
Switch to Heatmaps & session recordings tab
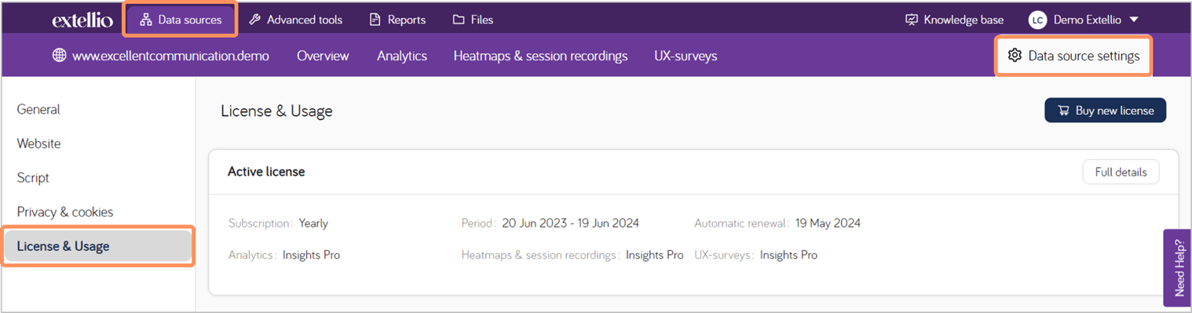point(540,56)
